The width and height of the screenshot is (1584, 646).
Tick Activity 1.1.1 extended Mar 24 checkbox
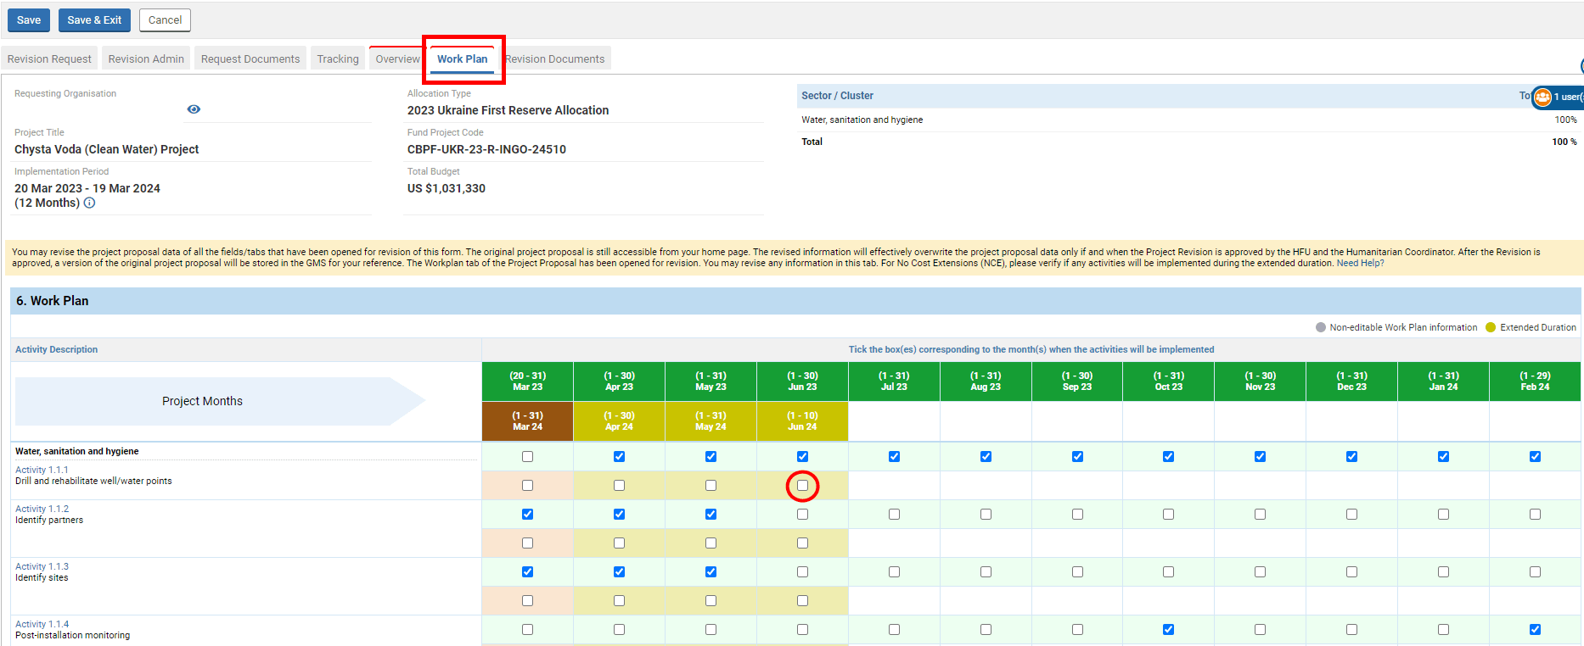coord(527,486)
